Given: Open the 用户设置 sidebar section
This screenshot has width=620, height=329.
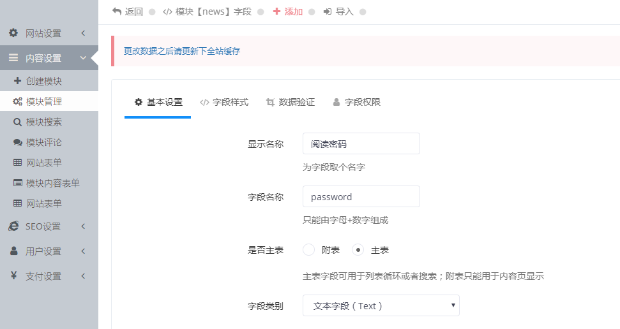Looking at the screenshot, I should coord(49,251).
